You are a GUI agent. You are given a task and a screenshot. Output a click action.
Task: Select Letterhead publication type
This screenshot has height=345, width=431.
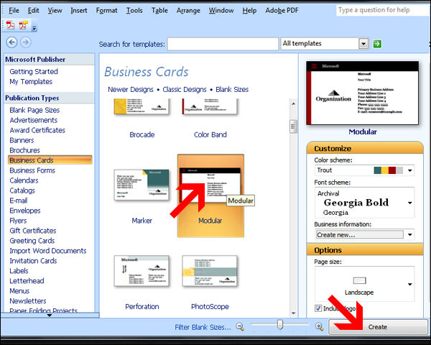coord(27,281)
